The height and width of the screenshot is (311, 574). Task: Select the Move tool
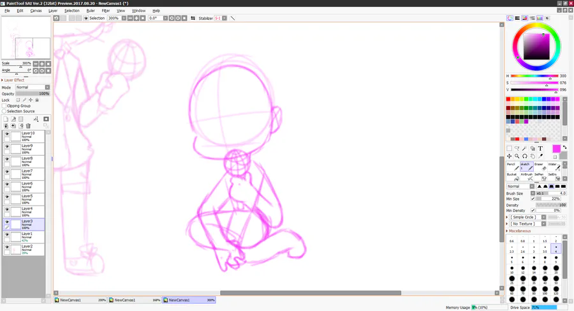pyautogui.click(x=509, y=156)
